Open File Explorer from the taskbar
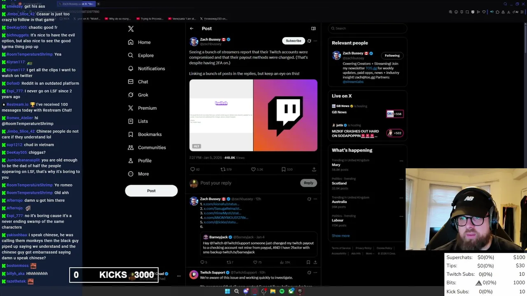Image resolution: width=527 pixels, height=296 pixels. click(x=273, y=291)
